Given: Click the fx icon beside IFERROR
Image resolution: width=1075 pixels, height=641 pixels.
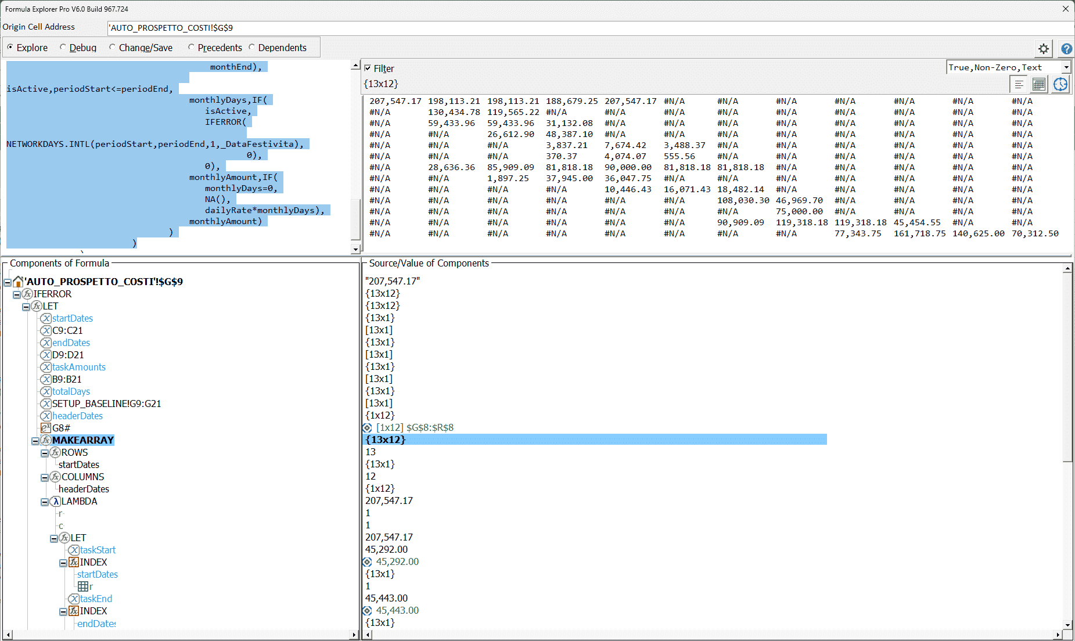Looking at the screenshot, I should pos(27,294).
